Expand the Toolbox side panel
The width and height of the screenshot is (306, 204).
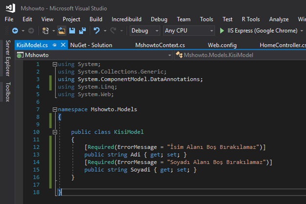tap(8, 92)
